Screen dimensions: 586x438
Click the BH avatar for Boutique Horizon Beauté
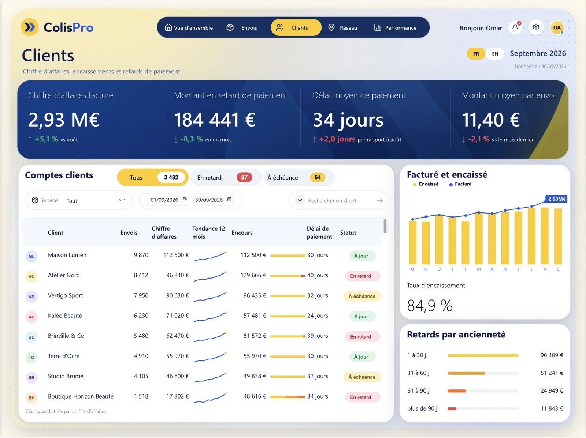point(31,397)
